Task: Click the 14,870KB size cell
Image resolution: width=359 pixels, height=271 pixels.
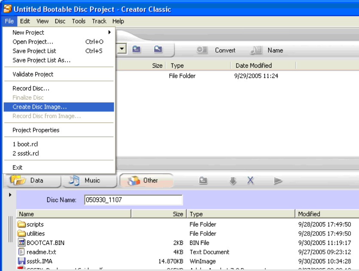Action: [x=170, y=261]
